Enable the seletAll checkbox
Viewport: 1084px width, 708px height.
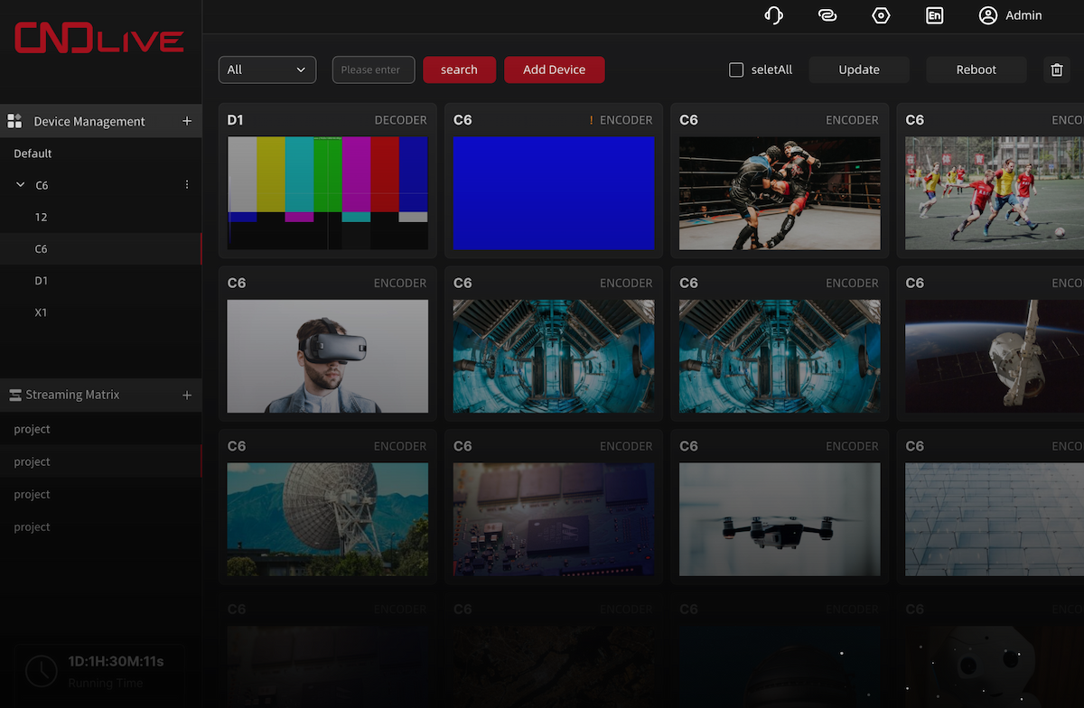pyautogui.click(x=736, y=70)
